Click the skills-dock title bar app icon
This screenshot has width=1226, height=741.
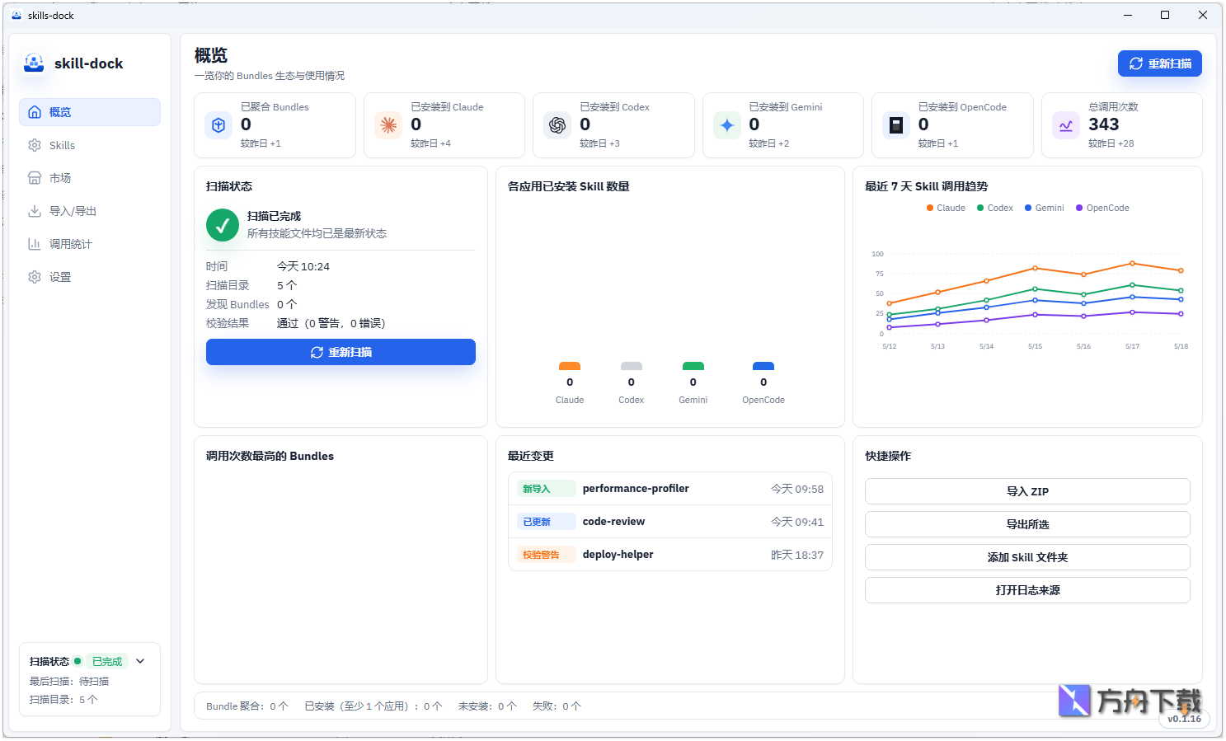pyautogui.click(x=16, y=15)
